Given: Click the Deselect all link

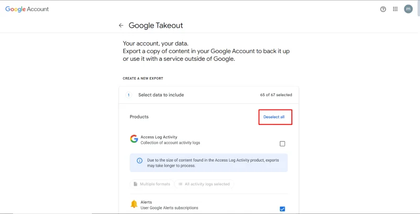Looking at the screenshot, I should 274,117.
